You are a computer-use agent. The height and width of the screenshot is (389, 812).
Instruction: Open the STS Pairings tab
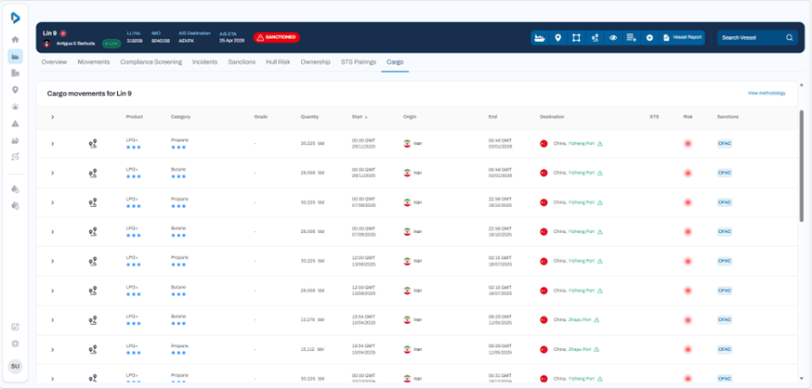tap(359, 62)
